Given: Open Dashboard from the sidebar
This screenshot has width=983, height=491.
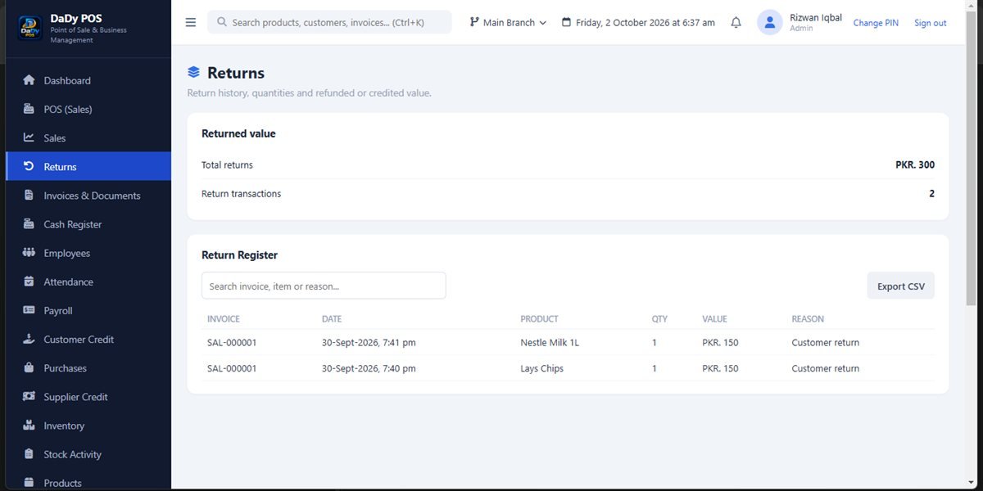Looking at the screenshot, I should coord(88,80).
